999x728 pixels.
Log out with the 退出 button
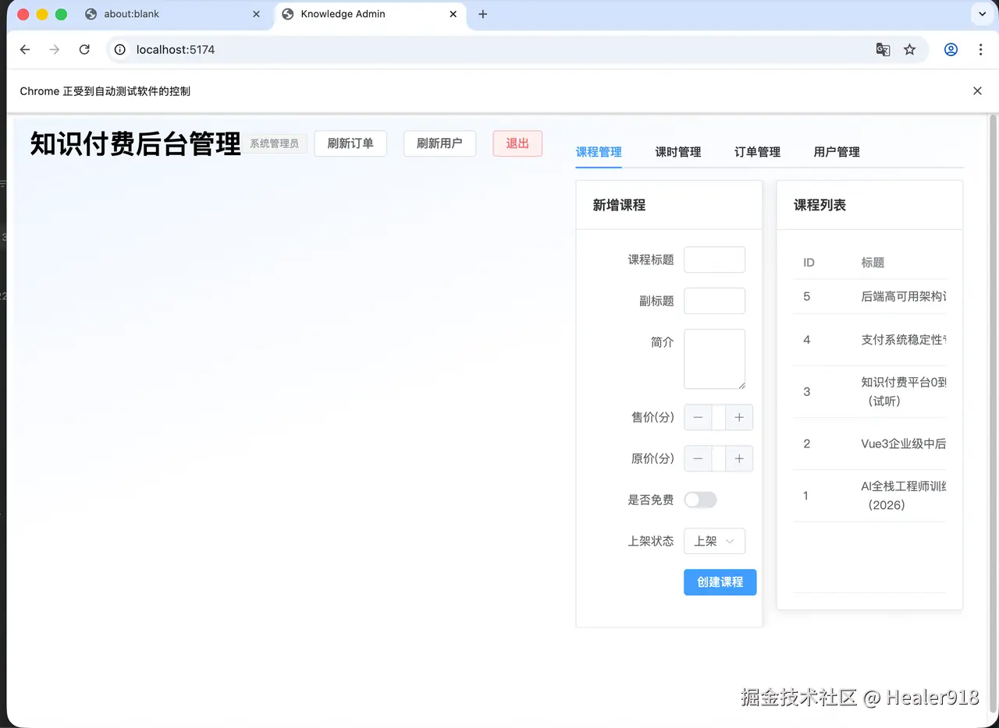pos(517,143)
